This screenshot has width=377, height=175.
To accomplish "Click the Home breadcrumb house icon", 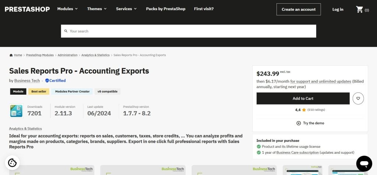I will click(11, 55).
